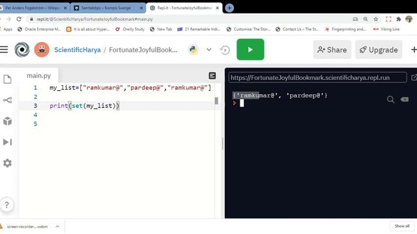Image resolution: width=417 pixels, height=234 pixels.
Task: Click the print(set(my_list)) code line
Action: click(85, 106)
